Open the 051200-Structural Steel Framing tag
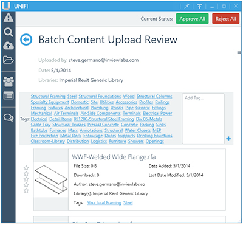 click(104, 119)
